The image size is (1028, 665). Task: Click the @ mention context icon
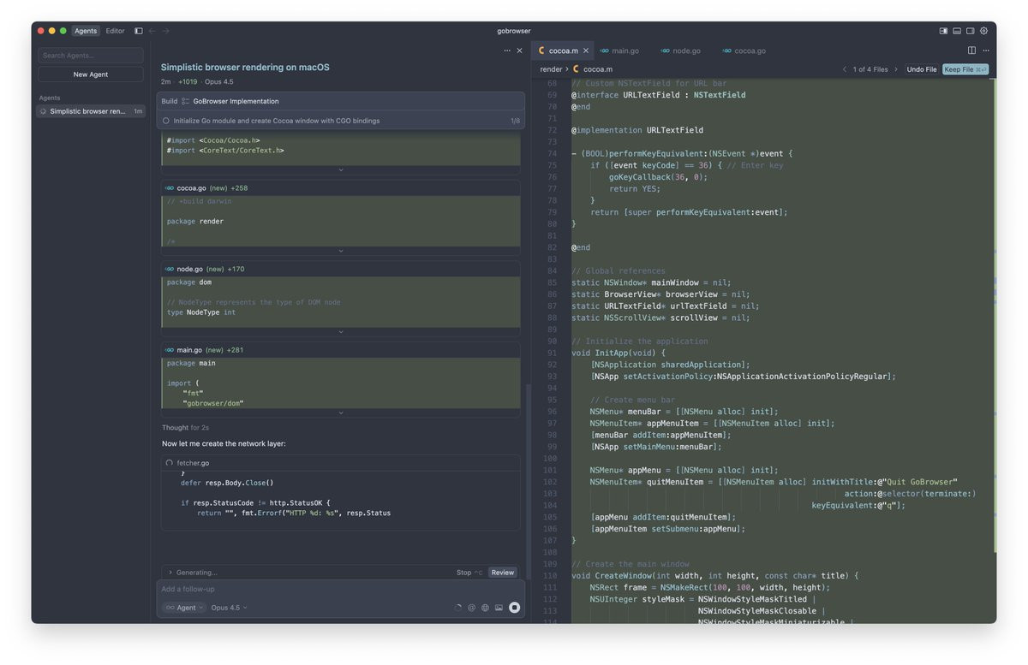tap(471, 608)
